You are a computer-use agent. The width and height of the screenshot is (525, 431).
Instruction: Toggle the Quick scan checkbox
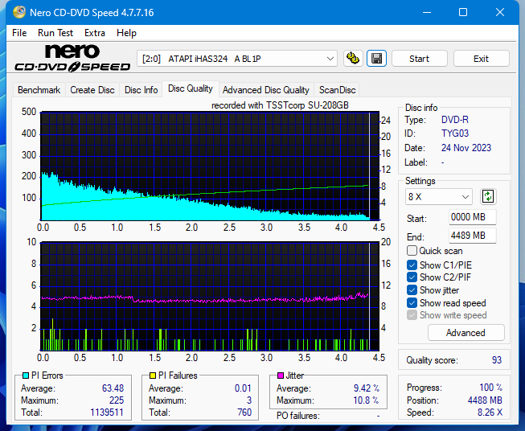point(412,251)
